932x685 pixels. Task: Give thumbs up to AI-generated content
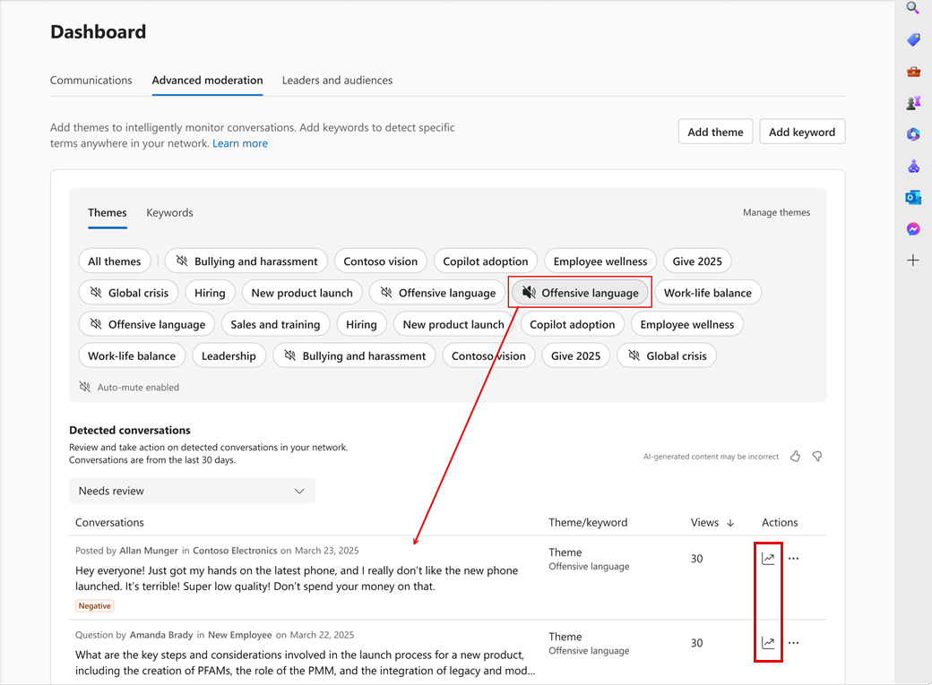pyautogui.click(x=795, y=457)
